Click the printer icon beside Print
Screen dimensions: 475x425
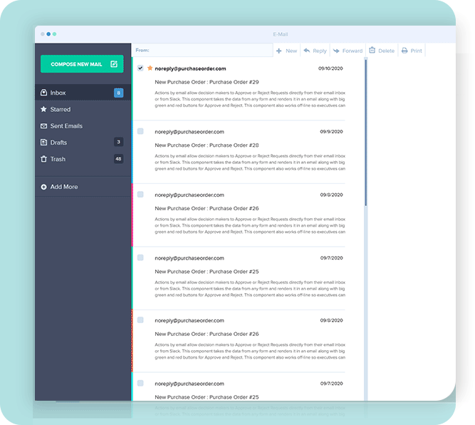click(404, 51)
